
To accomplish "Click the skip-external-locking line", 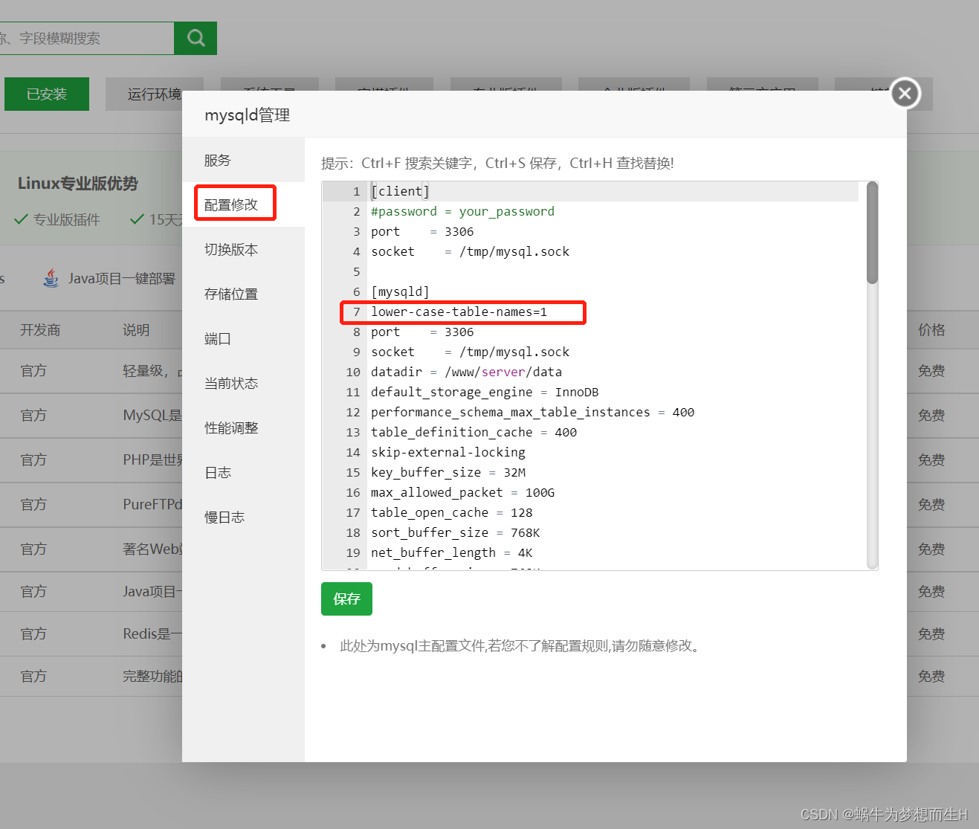I will [x=448, y=452].
